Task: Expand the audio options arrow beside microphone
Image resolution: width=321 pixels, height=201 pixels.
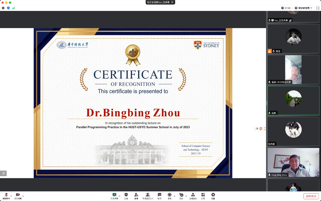Action: coord(11,196)
